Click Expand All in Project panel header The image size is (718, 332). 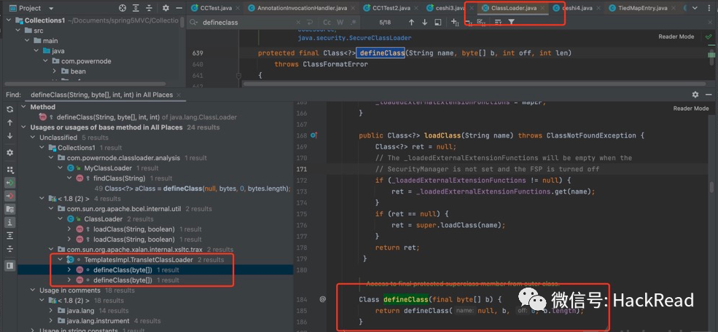click(136, 8)
